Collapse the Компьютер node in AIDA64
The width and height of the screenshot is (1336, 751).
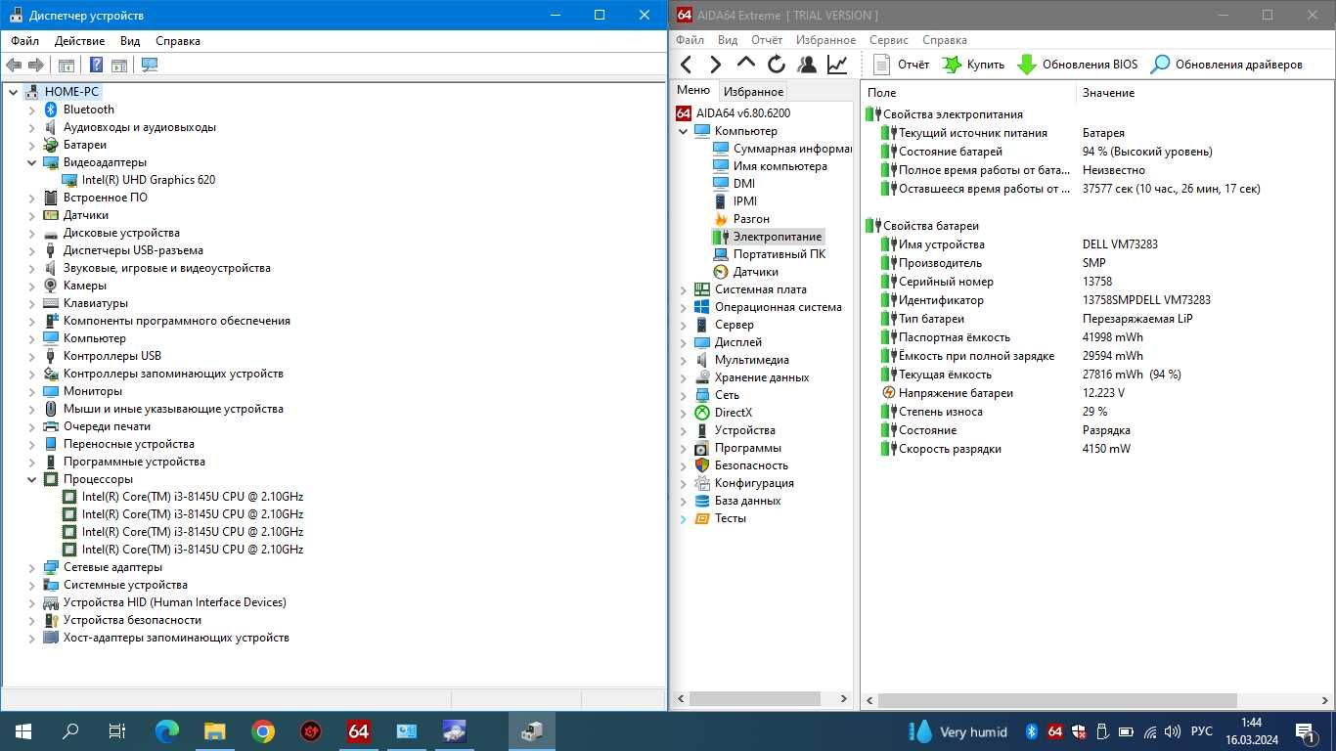[x=684, y=131]
